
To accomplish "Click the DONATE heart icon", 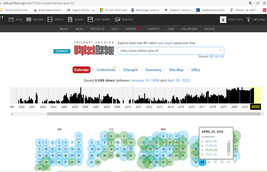I will (139, 29).
